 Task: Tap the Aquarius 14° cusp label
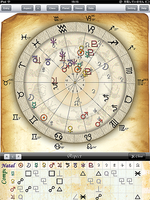[x=58, y=19]
